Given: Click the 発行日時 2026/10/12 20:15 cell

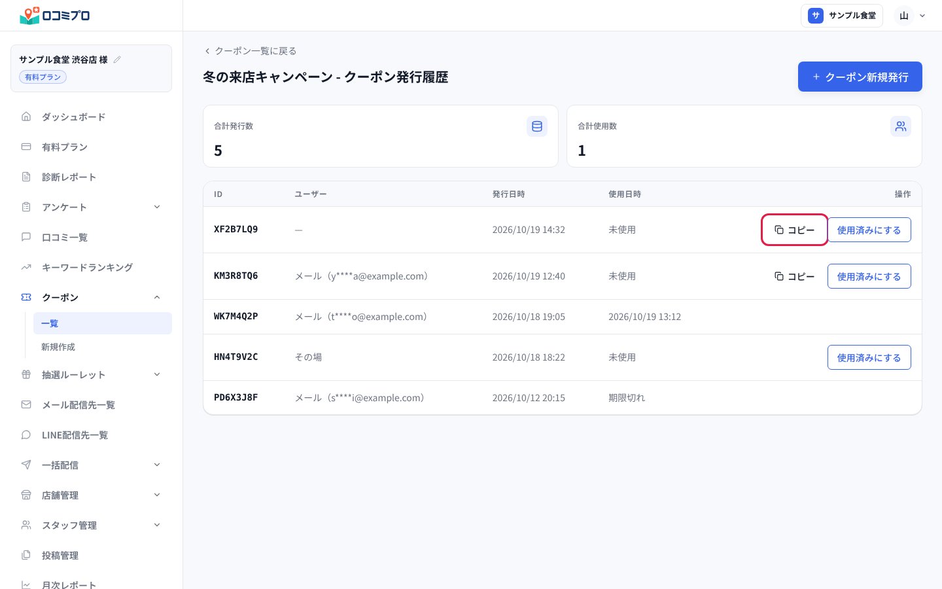Looking at the screenshot, I should point(529,398).
